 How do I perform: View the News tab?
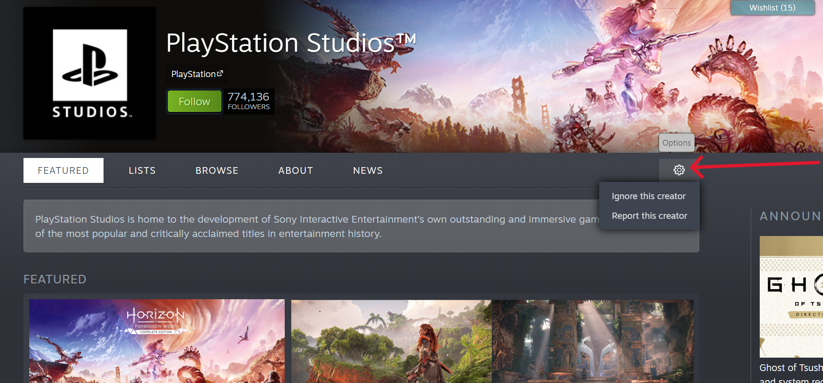(x=368, y=170)
